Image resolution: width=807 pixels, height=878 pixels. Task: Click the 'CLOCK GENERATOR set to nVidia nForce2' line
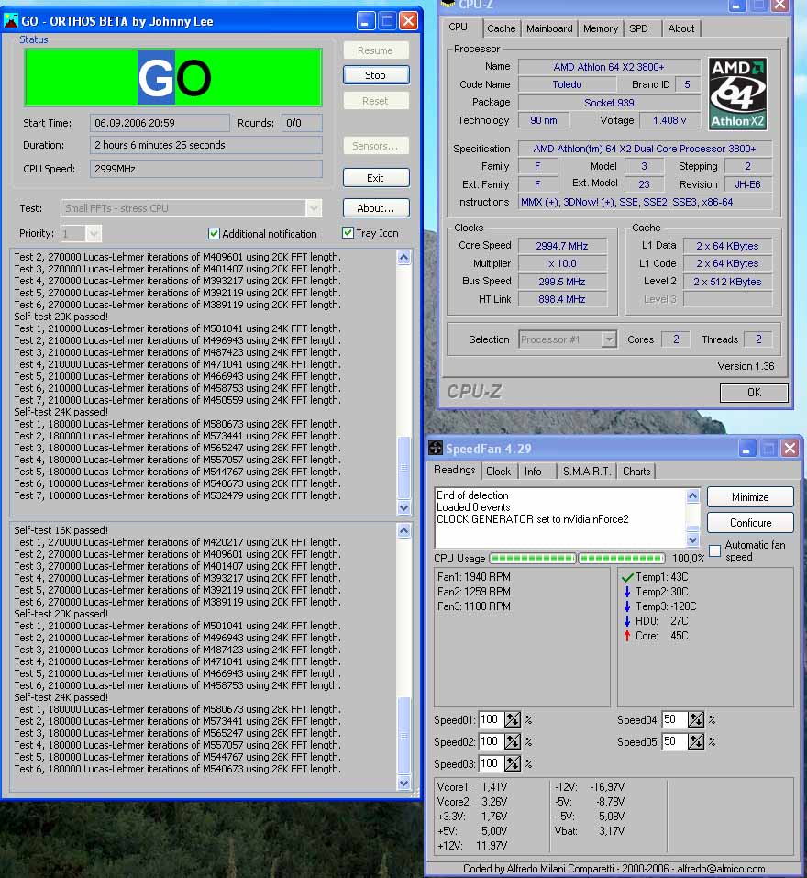tap(532, 519)
